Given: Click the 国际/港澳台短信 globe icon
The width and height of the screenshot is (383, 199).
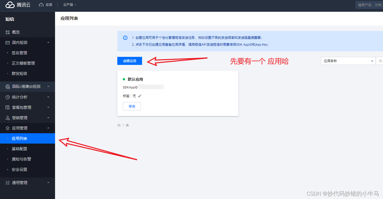Looking at the screenshot, I should click(8, 86).
